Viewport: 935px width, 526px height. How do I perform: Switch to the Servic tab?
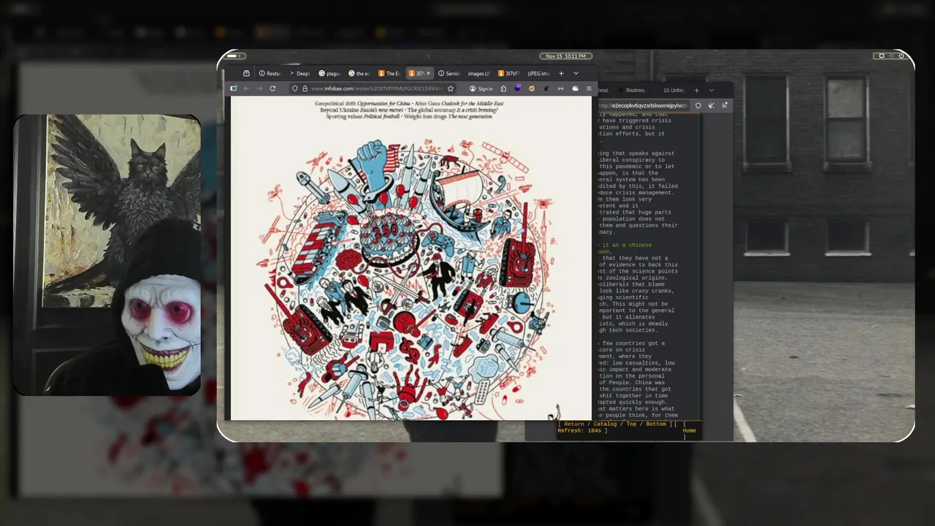449,73
